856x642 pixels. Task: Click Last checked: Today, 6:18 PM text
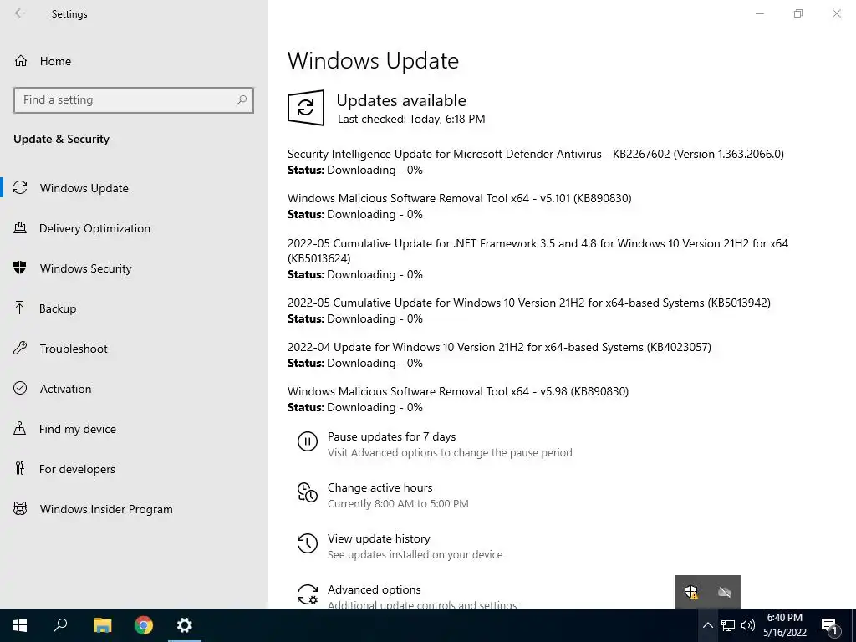point(411,119)
